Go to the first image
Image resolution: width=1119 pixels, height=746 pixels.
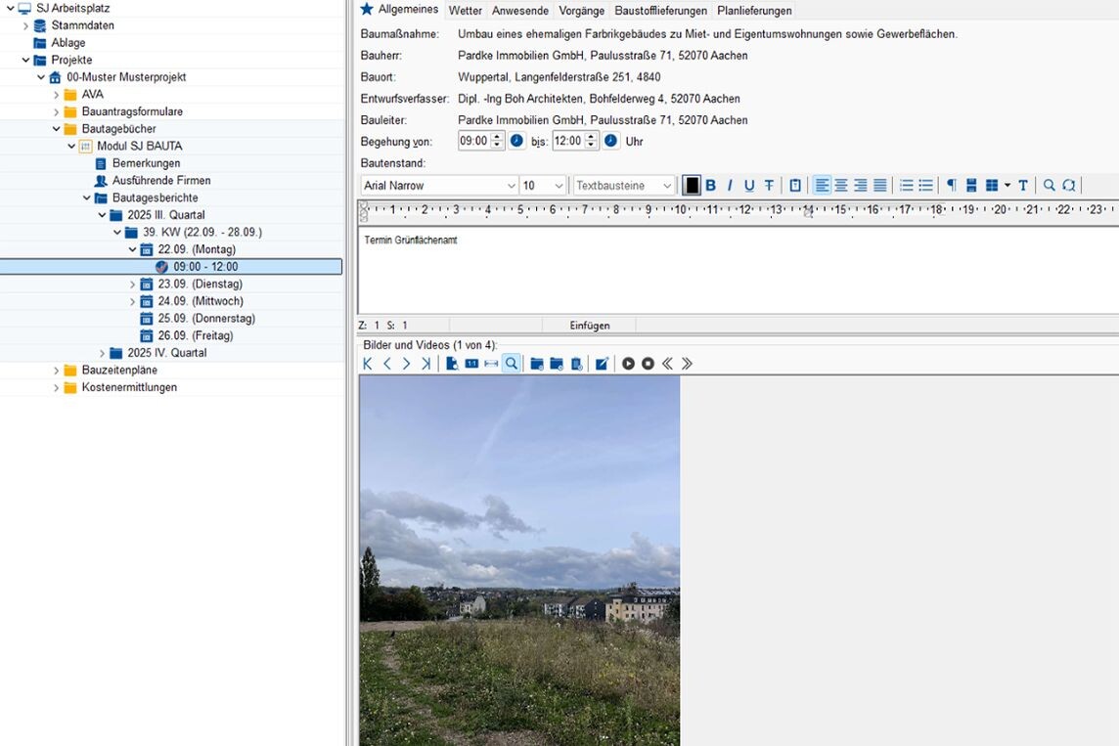tap(368, 364)
